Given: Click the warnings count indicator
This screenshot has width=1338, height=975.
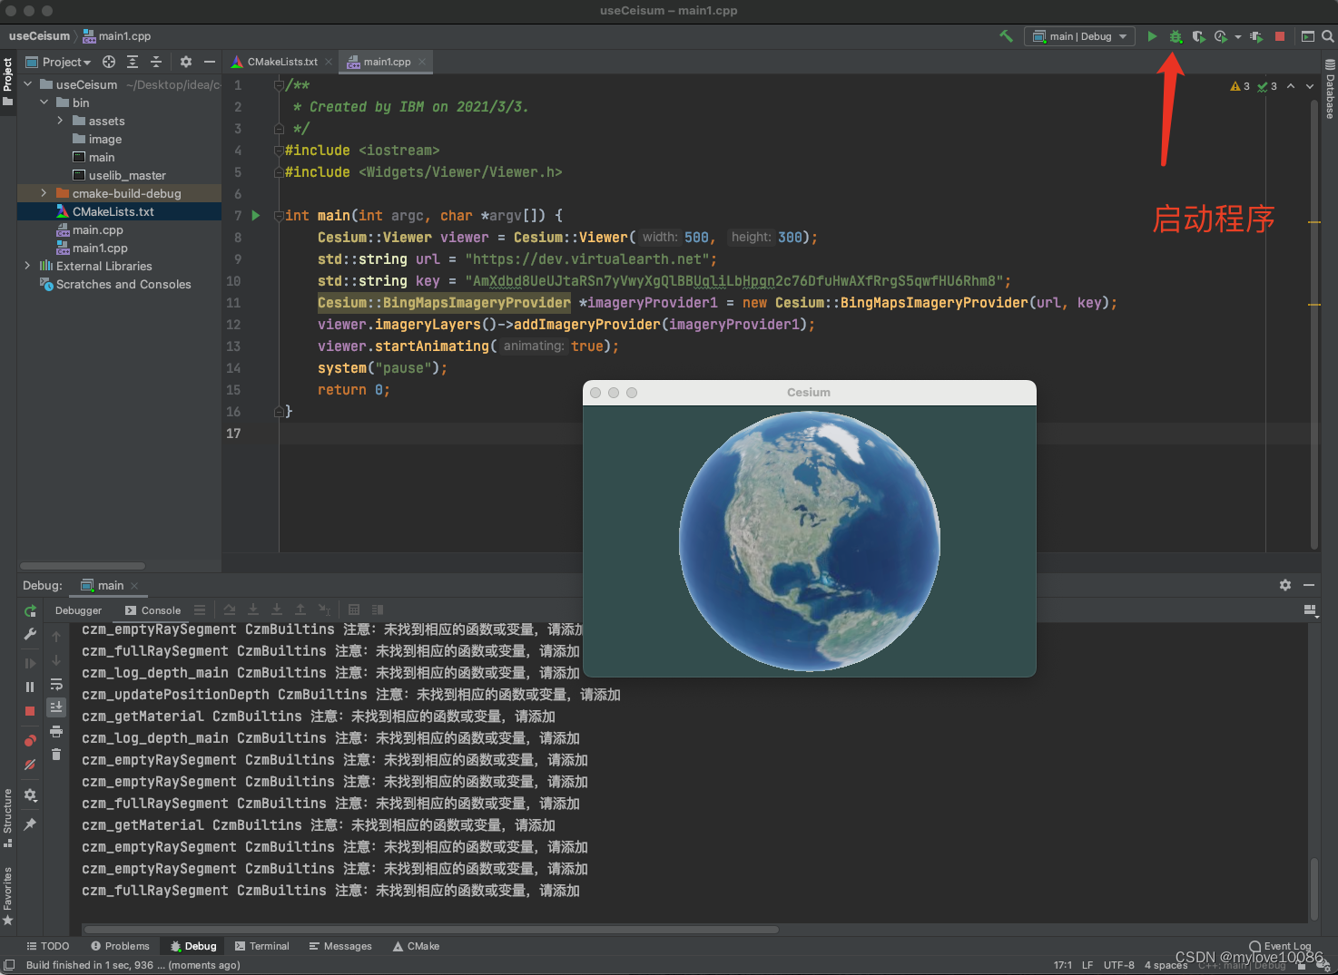Looking at the screenshot, I should (1240, 86).
